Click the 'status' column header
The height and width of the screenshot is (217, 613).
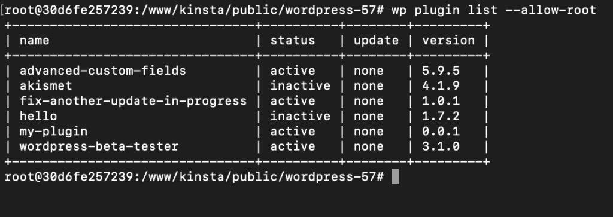coord(292,41)
